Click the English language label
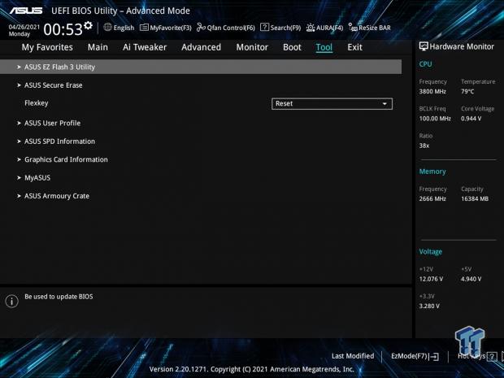 point(124,28)
